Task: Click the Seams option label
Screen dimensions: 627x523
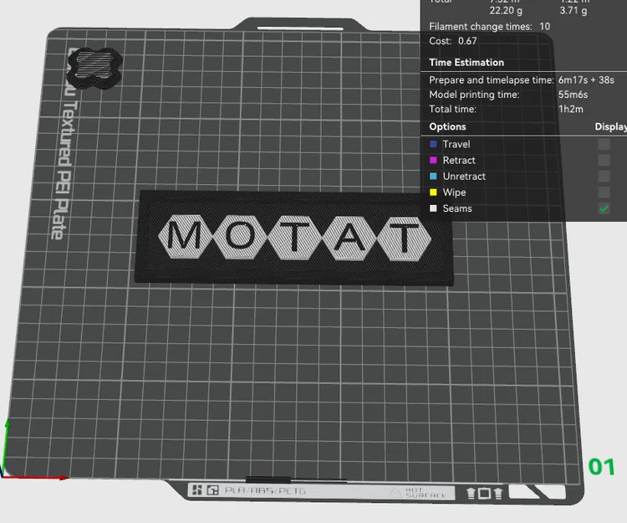Action: click(457, 208)
